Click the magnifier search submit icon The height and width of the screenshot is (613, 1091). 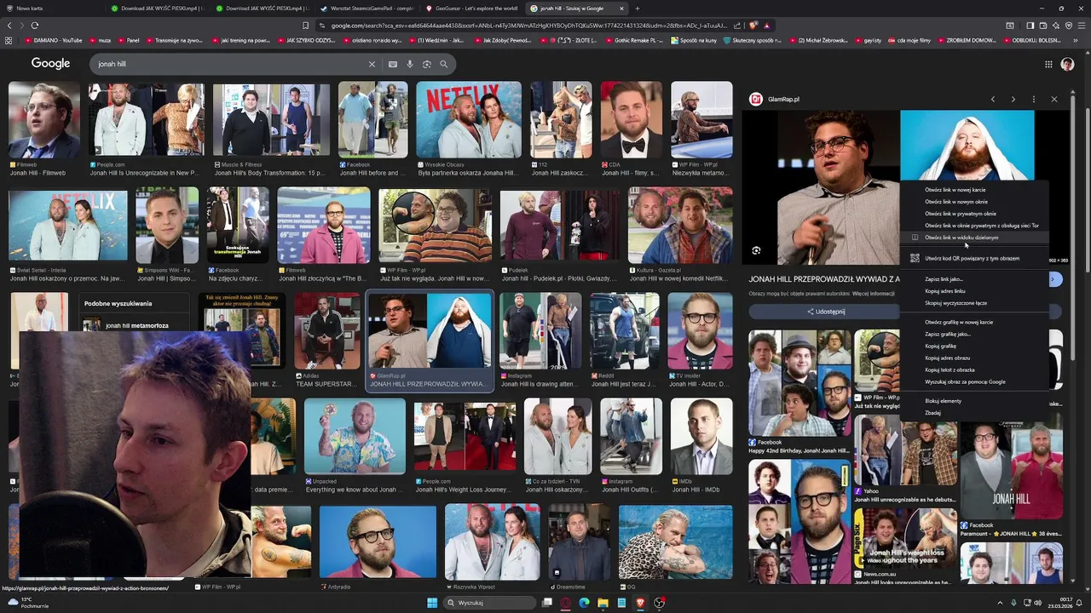click(443, 64)
